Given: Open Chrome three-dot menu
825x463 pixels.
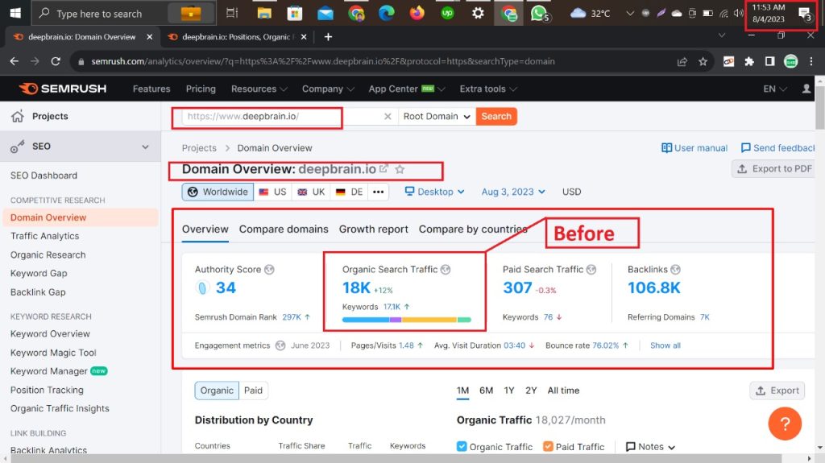Looking at the screenshot, I should [811, 61].
